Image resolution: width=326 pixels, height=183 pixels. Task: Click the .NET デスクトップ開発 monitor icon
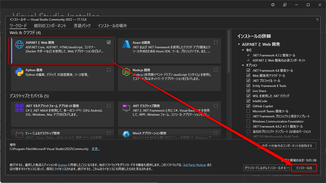coord(126,108)
